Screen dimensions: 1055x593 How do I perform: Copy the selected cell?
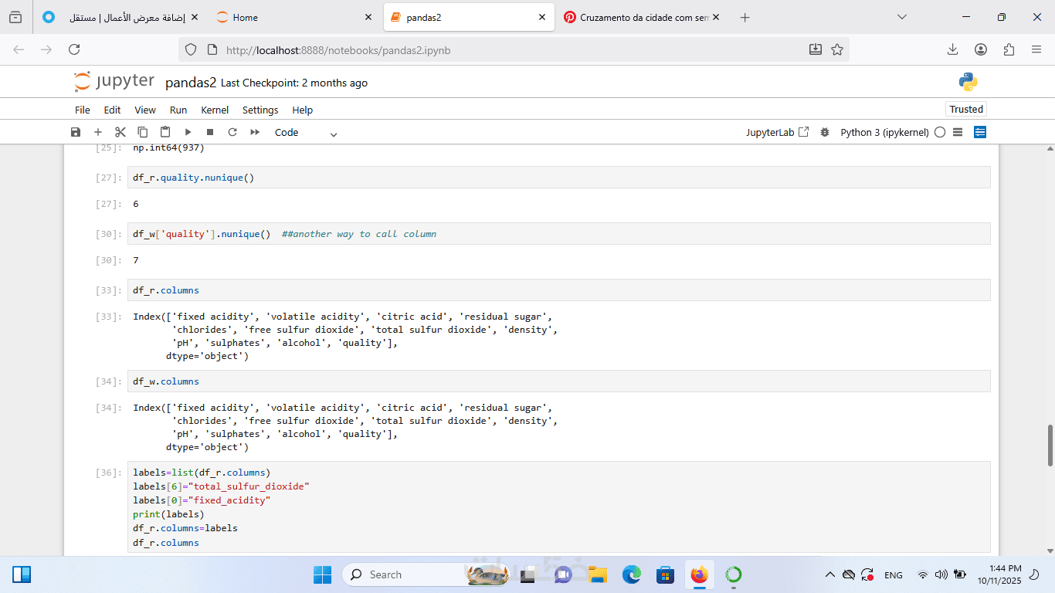143,132
